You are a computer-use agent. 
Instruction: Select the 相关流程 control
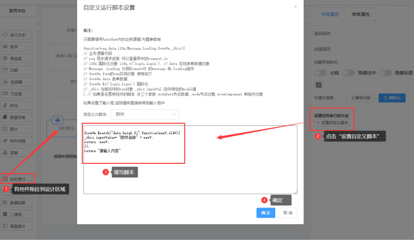point(16,141)
